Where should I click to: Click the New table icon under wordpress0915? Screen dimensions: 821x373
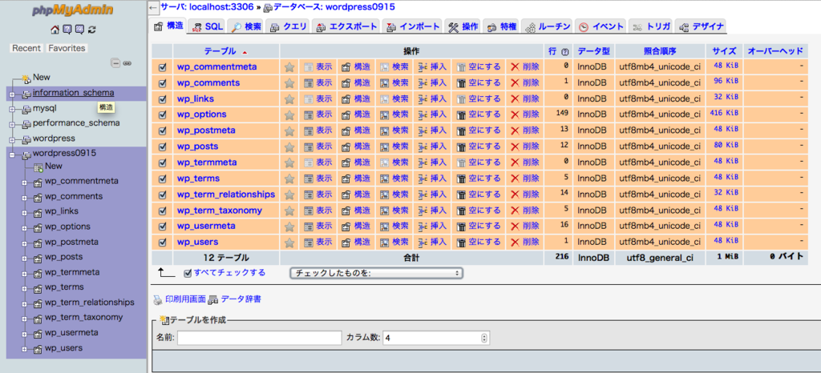38,167
